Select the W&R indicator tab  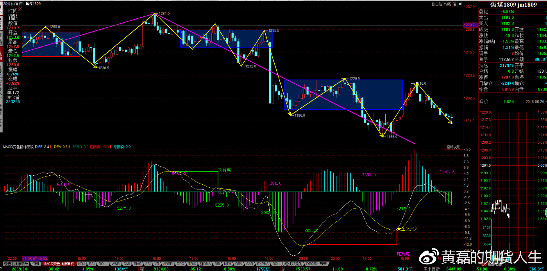[x=115, y=264]
